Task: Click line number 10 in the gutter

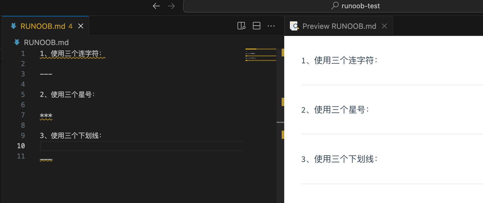Action: pos(21,146)
